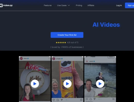Play the KitKat video
The width and height of the screenshot is (134, 102).
tap(35, 84)
